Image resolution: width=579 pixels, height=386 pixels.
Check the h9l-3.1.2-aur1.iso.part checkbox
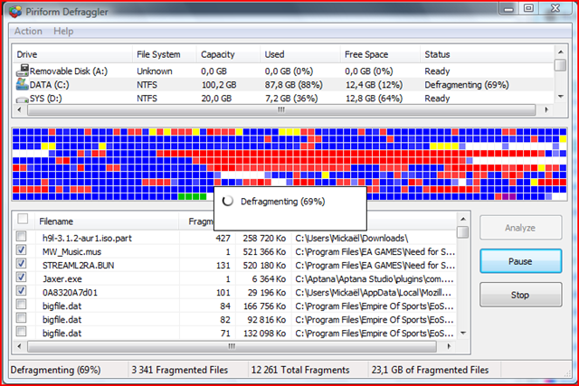(22, 236)
